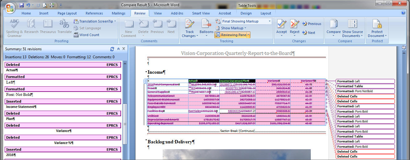The width and height of the screenshot is (410, 160).
Task: Click the Save icon in quick access toolbar
Action: point(22,5)
